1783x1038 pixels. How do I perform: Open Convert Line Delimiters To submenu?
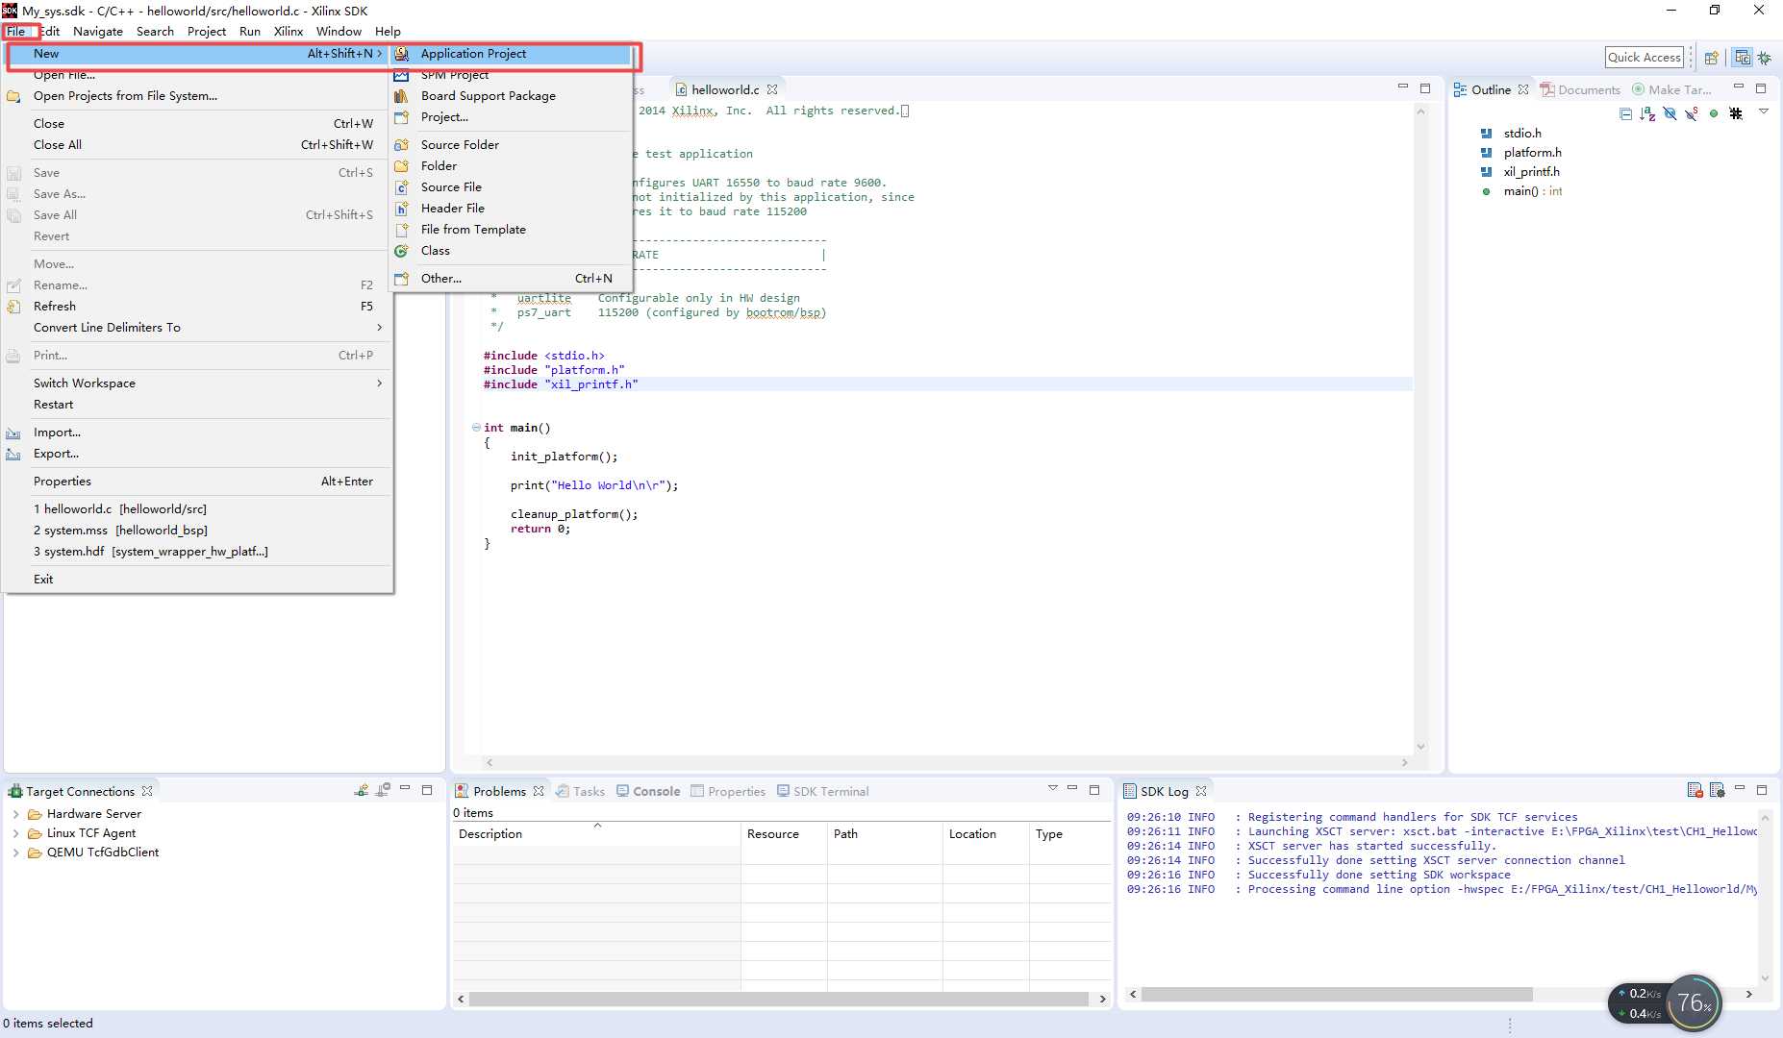coord(197,328)
